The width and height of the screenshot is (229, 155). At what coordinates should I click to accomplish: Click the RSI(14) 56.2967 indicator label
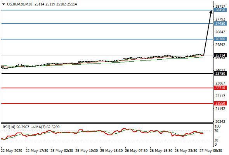point(16,127)
